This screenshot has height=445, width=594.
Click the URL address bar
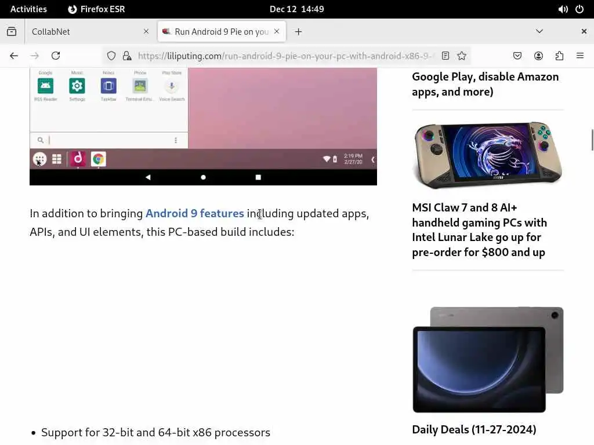[286, 56]
